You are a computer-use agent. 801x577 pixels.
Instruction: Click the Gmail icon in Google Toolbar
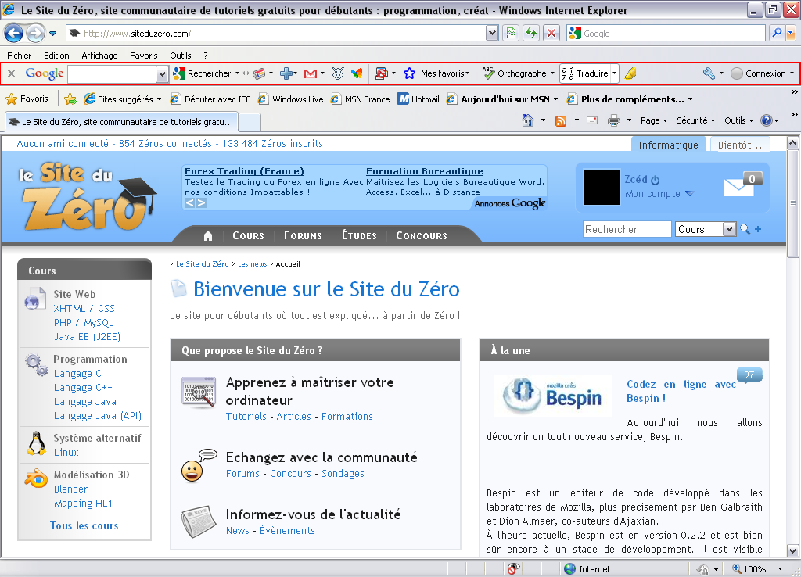click(x=310, y=73)
